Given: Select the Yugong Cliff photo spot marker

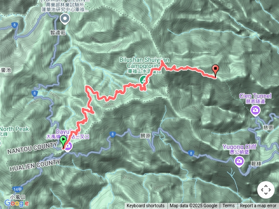Looking at the screenshot, I should (x=239, y=162).
